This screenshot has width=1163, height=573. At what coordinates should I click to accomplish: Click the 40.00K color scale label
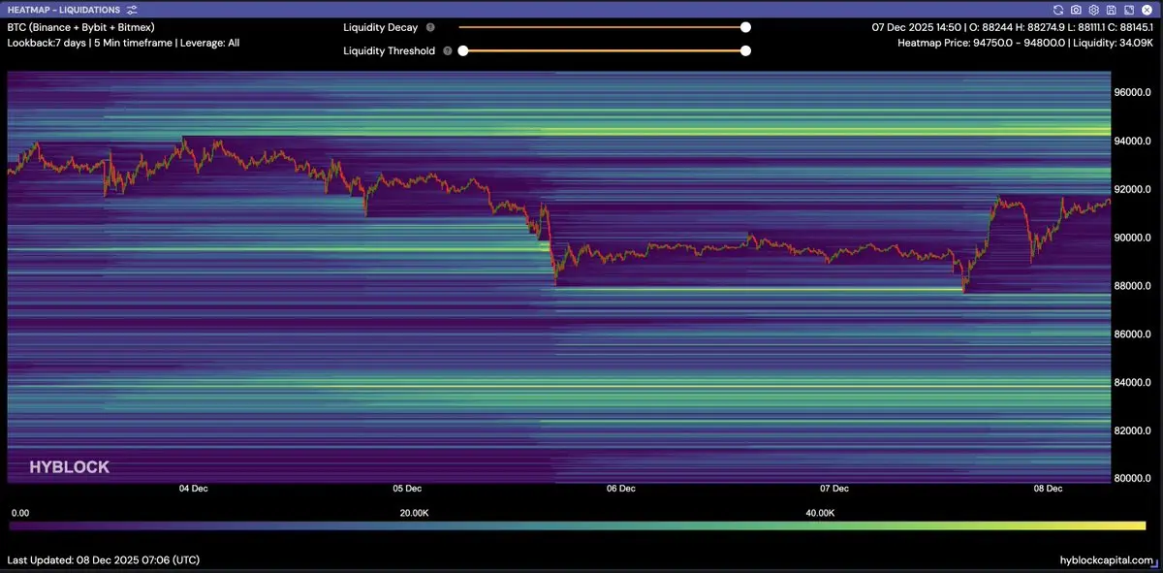coord(819,513)
